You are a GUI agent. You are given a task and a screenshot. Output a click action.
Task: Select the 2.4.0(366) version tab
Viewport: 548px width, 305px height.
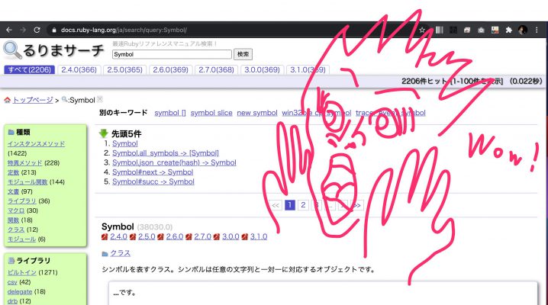(x=79, y=69)
